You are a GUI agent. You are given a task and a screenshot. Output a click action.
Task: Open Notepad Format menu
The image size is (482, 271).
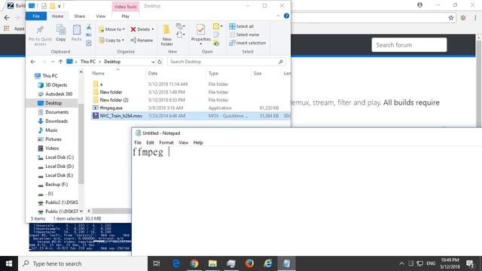pyautogui.click(x=166, y=142)
